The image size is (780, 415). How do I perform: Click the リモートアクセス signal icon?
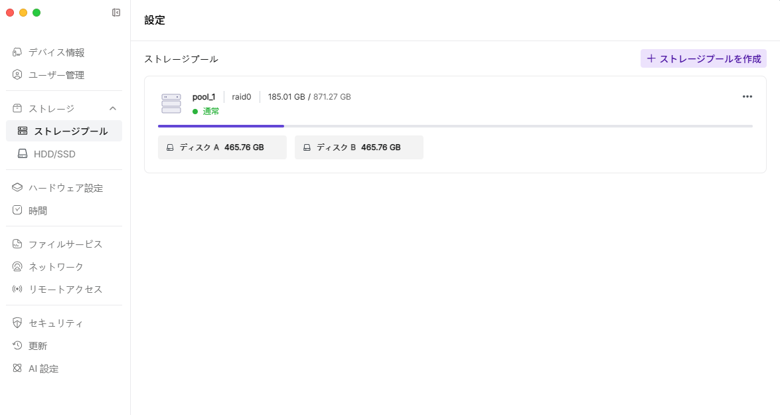click(17, 290)
